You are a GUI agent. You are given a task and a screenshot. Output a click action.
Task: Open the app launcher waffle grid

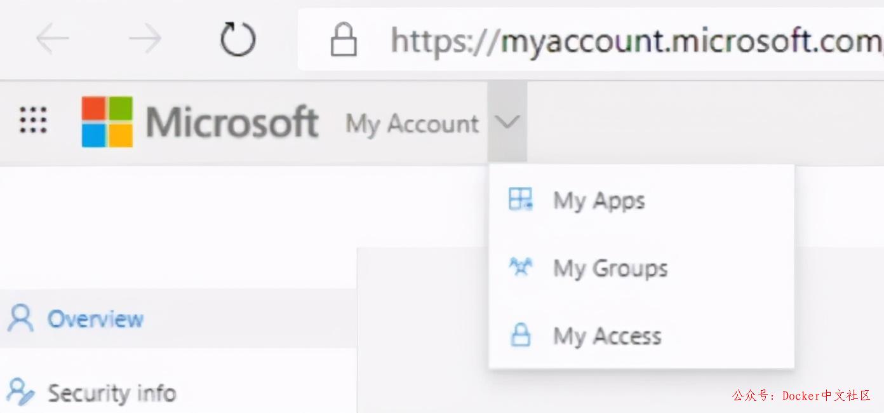coord(33,120)
